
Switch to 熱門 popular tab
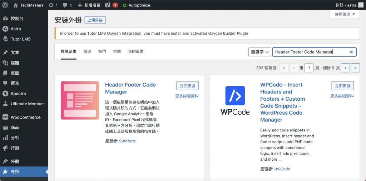[x=102, y=51]
